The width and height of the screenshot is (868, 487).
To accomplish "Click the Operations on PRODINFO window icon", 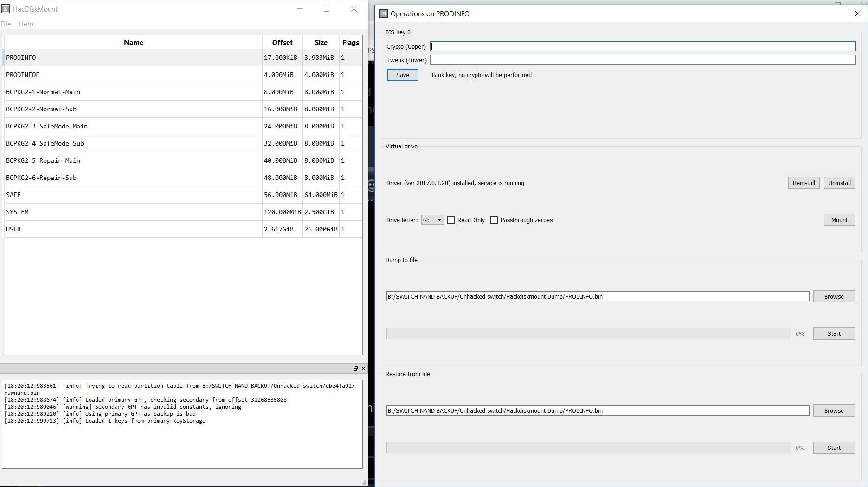I will coord(384,13).
